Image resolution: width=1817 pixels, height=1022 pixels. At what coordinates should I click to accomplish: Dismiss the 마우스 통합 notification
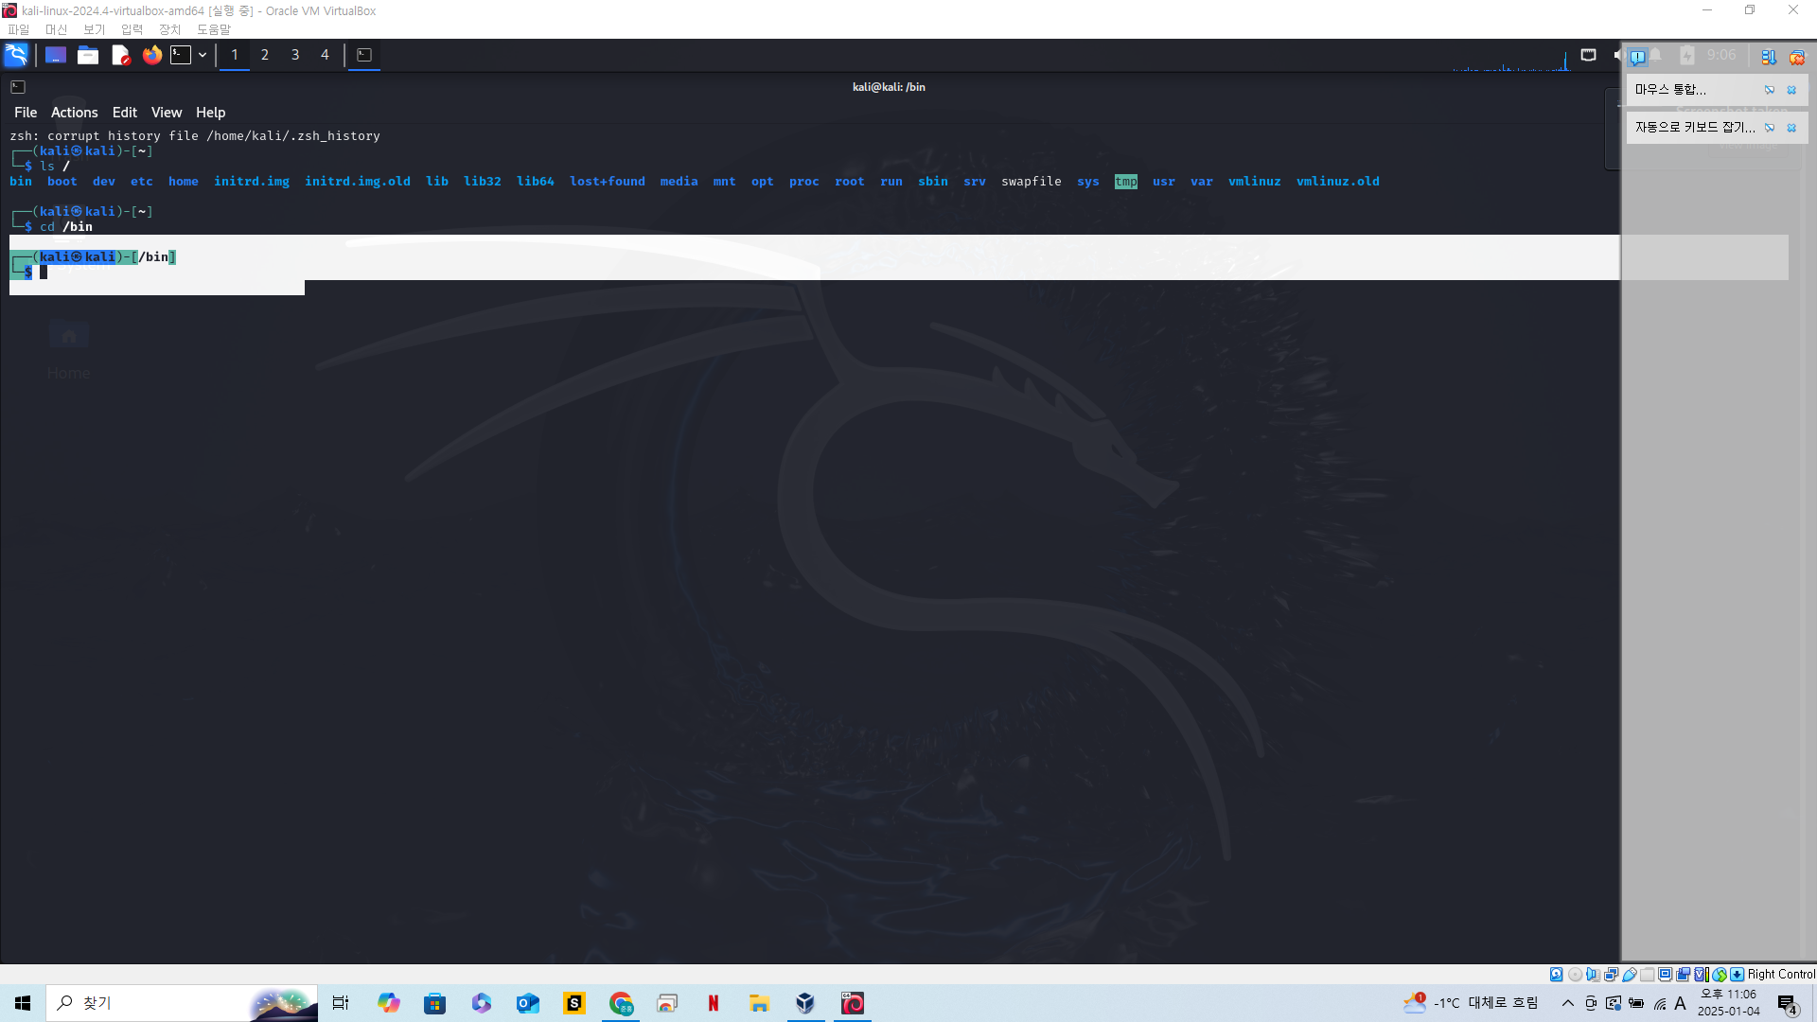point(1791,90)
